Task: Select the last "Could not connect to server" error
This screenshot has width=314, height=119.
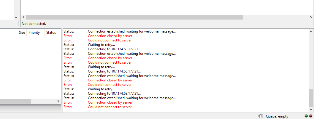Action: pos(110,107)
